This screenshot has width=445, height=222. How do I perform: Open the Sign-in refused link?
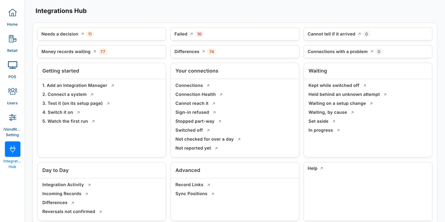tap(192, 113)
